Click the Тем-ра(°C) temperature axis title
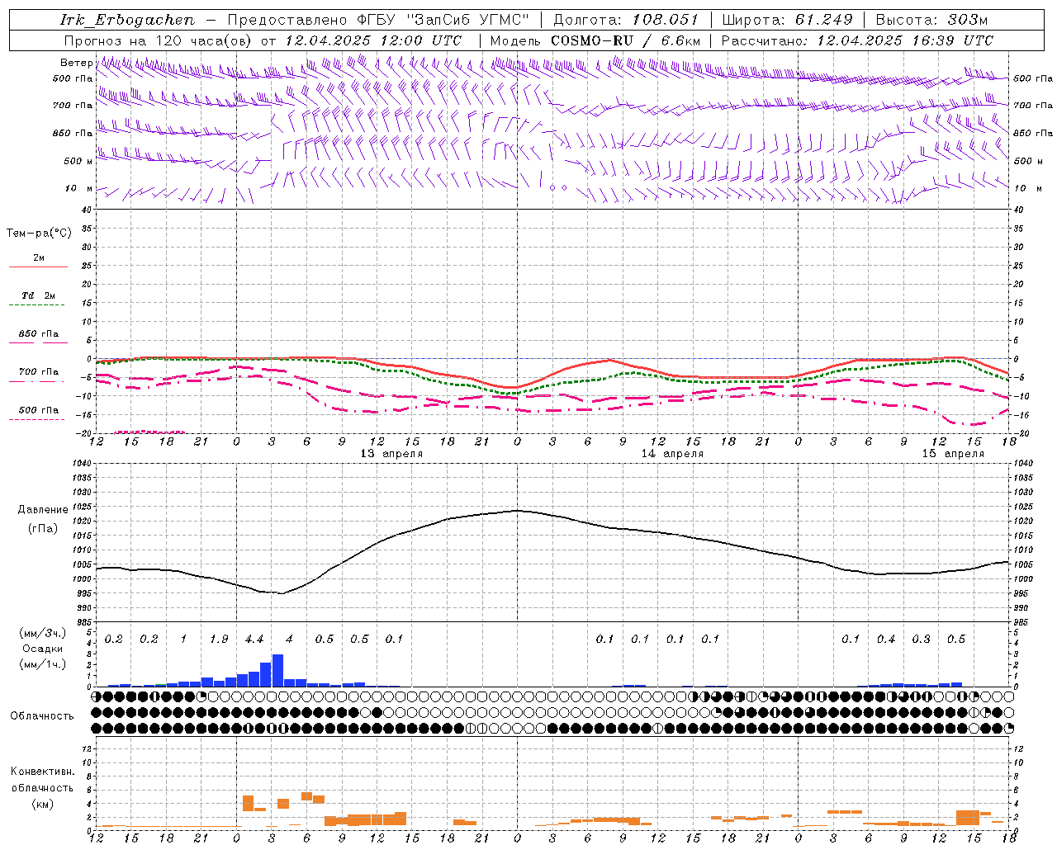 pos(39,234)
